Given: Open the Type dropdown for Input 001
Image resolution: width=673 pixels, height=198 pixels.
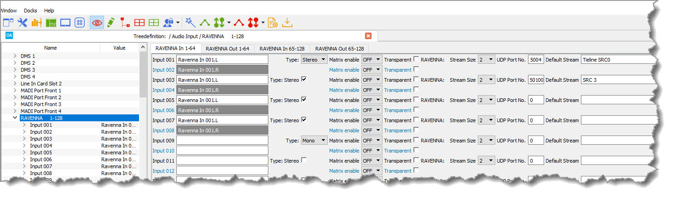Looking at the screenshot, I should (x=314, y=60).
